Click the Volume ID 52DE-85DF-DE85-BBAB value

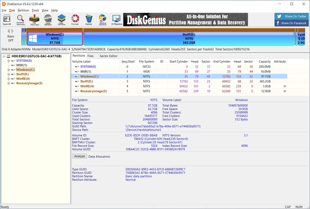(141, 135)
